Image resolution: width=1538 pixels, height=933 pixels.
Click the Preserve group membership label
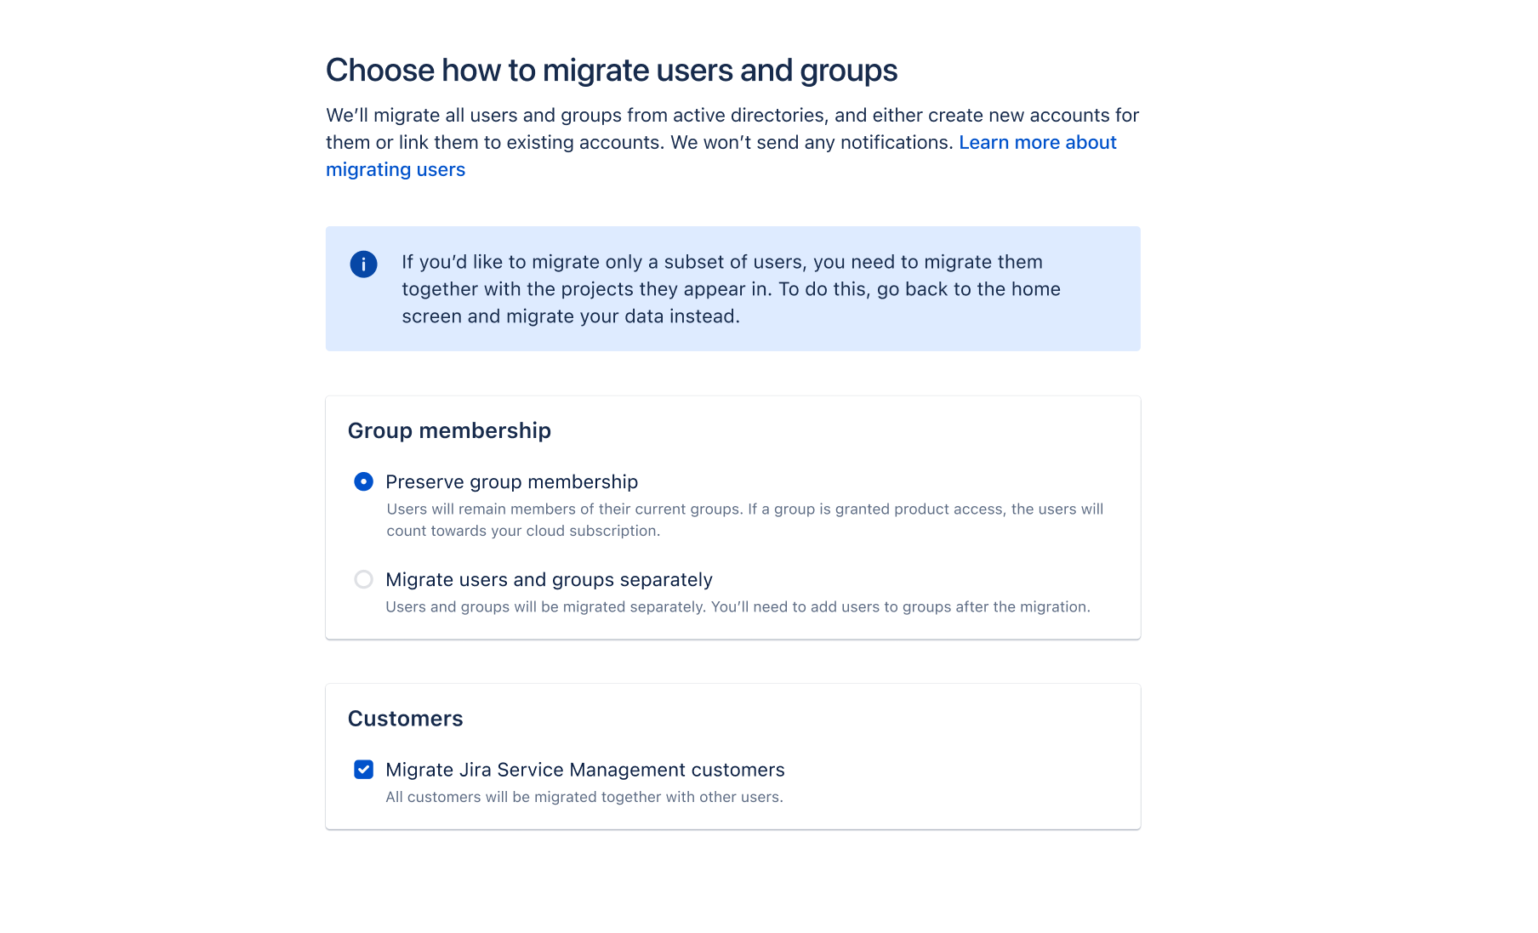[511, 482]
